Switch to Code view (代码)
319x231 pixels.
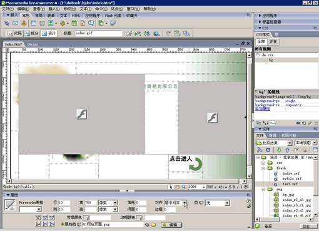(15, 33)
